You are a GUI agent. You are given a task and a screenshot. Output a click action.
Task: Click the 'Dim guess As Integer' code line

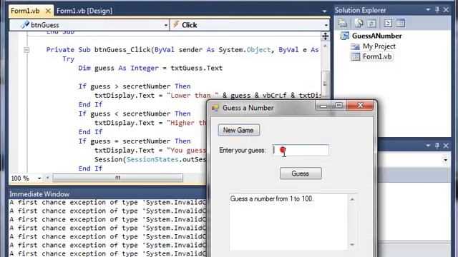pyautogui.click(x=150, y=69)
